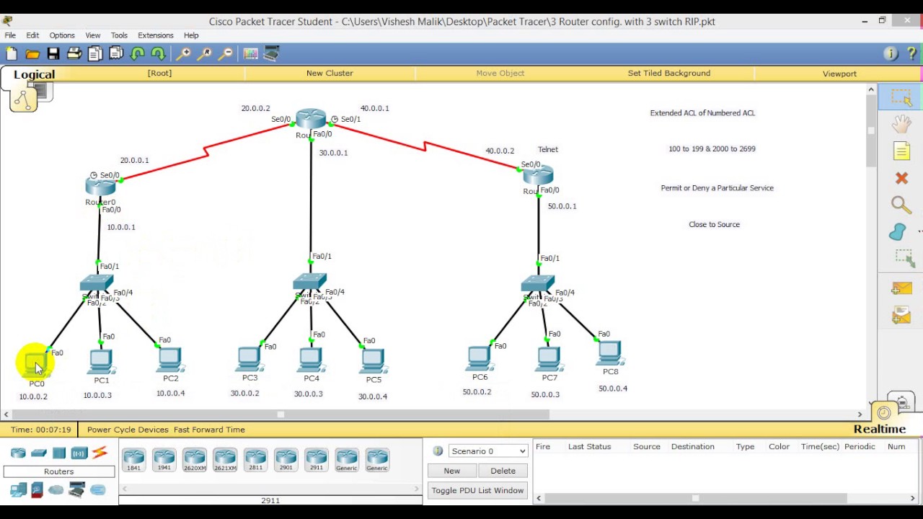Open the Scenario 0 dropdown
The width and height of the screenshot is (923, 519).
[x=488, y=451]
